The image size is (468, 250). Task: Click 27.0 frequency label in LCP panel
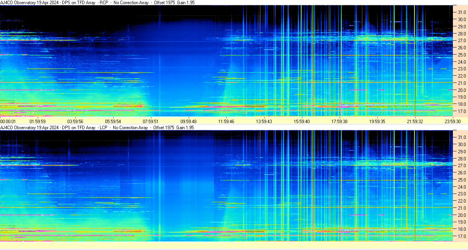click(462, 166)
